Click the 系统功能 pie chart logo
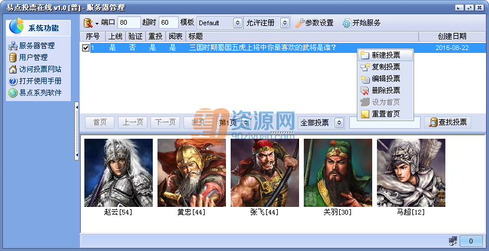489x251 pixels. pos(17,26)
